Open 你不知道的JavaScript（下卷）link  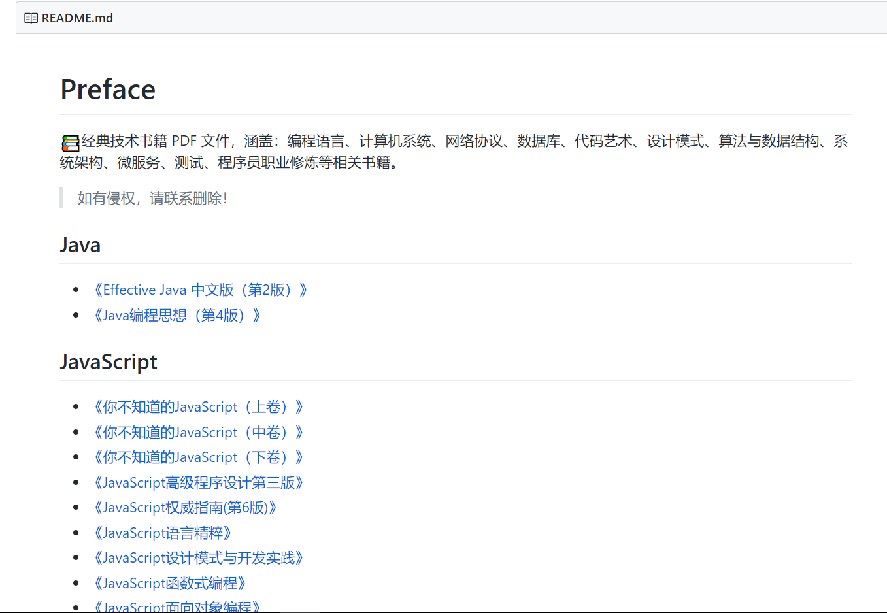197,457
